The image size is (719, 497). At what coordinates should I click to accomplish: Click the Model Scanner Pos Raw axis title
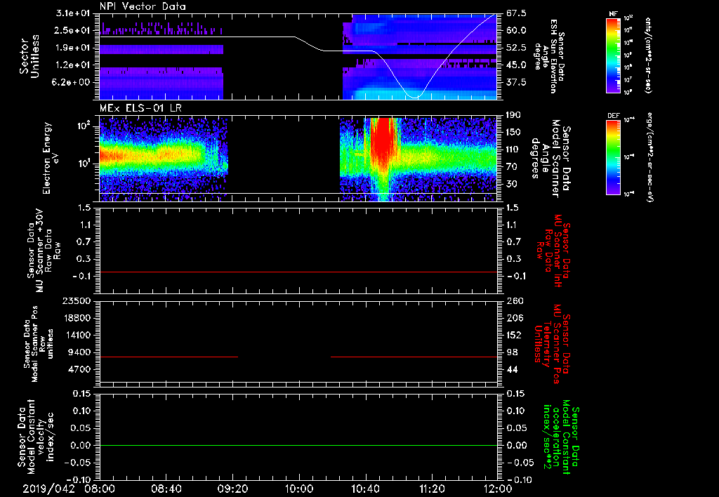pyautogui.click(x=39, y=344)
